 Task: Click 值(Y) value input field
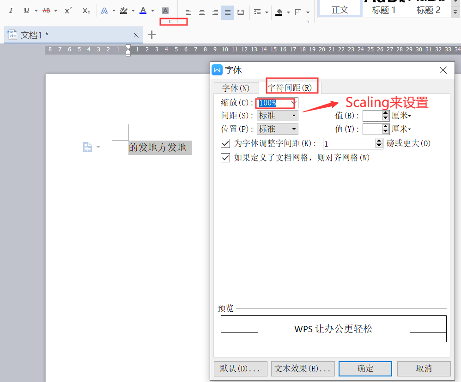tap(372, 129)
